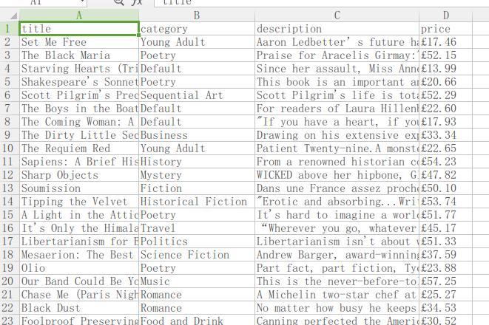Select 'Dans une France assez' description cell
This screenshot has width=489, height=325.
coord(337,188)
